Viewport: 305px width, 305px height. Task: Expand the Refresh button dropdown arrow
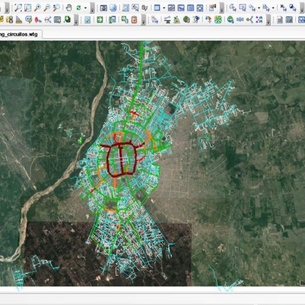pyautogui.click(x=85, y=8)
